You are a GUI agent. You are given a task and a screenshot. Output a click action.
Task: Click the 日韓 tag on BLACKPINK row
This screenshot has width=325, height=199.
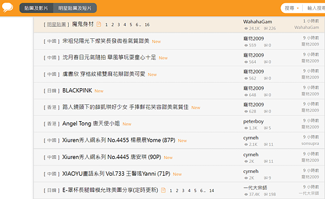point(51,91)
